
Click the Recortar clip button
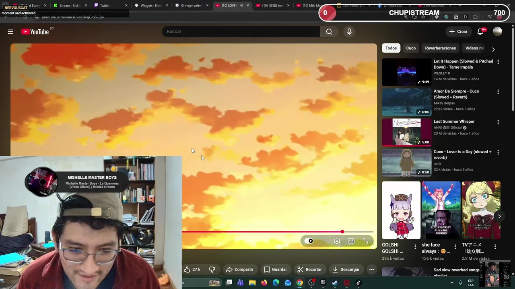[309, 269]
